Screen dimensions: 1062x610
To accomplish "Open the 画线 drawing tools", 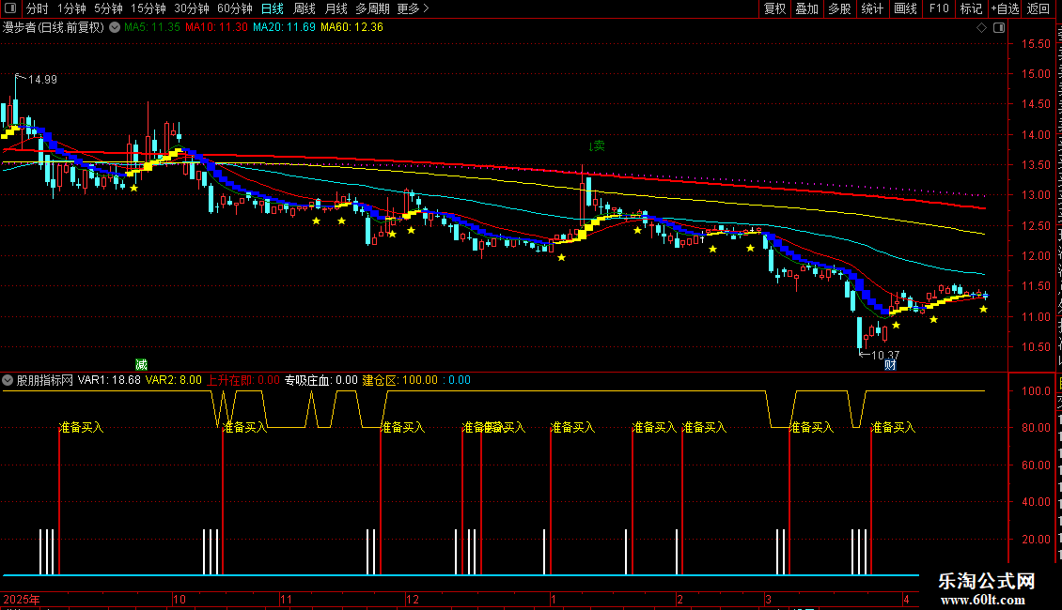I will (905, 8).
